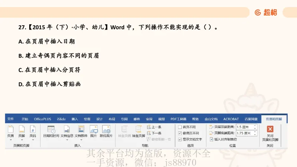Click the 转至页眉 go to header icon

pyautogui.click(x=124, y=129)
